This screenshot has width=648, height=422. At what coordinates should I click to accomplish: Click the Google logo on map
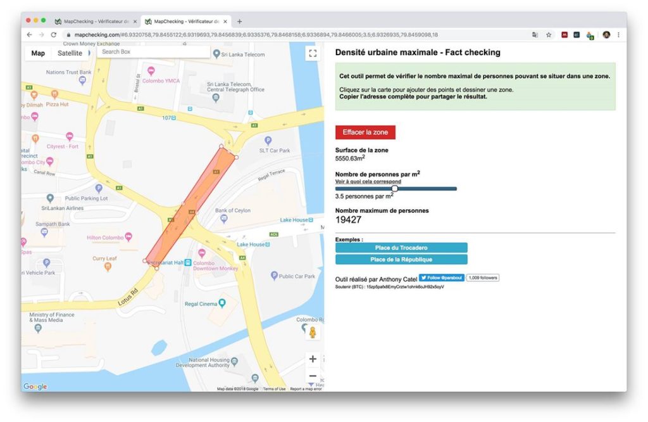coord(35,387)
